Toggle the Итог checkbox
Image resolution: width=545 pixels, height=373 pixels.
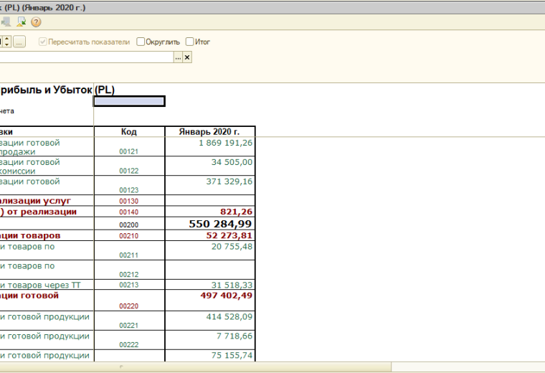pyautogui.click(x=190, y=42)
